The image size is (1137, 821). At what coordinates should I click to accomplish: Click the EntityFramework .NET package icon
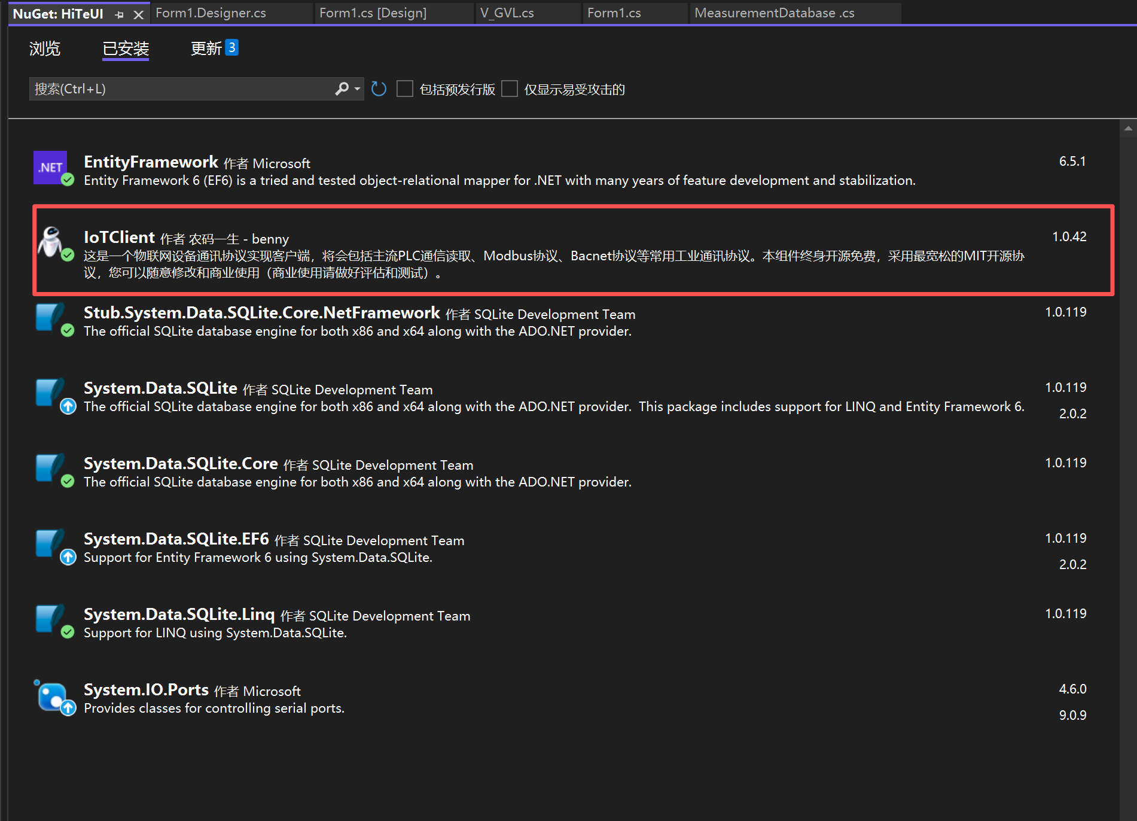[50, 167]
